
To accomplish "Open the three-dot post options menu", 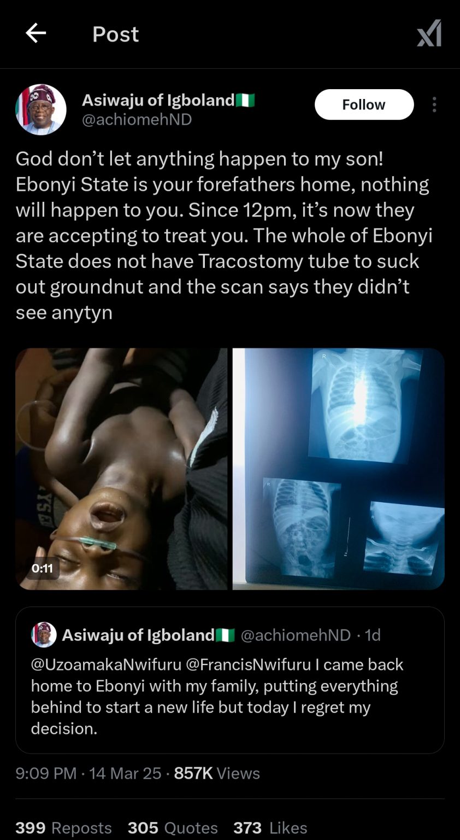I will [434, 104].
